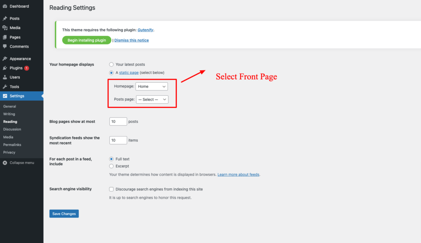The width and height of the screenshot is (421, 243).
Task: Choose 'Full text' feed option
Action: (111, 159)
